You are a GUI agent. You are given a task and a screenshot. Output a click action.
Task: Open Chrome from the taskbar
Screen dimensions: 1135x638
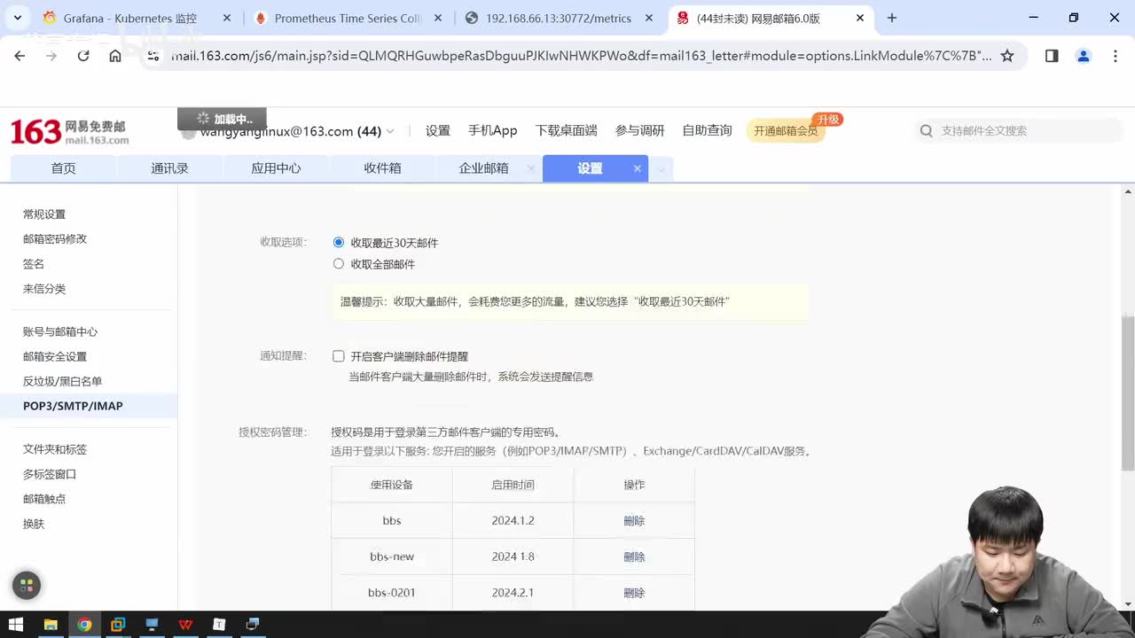coord(84,625)
